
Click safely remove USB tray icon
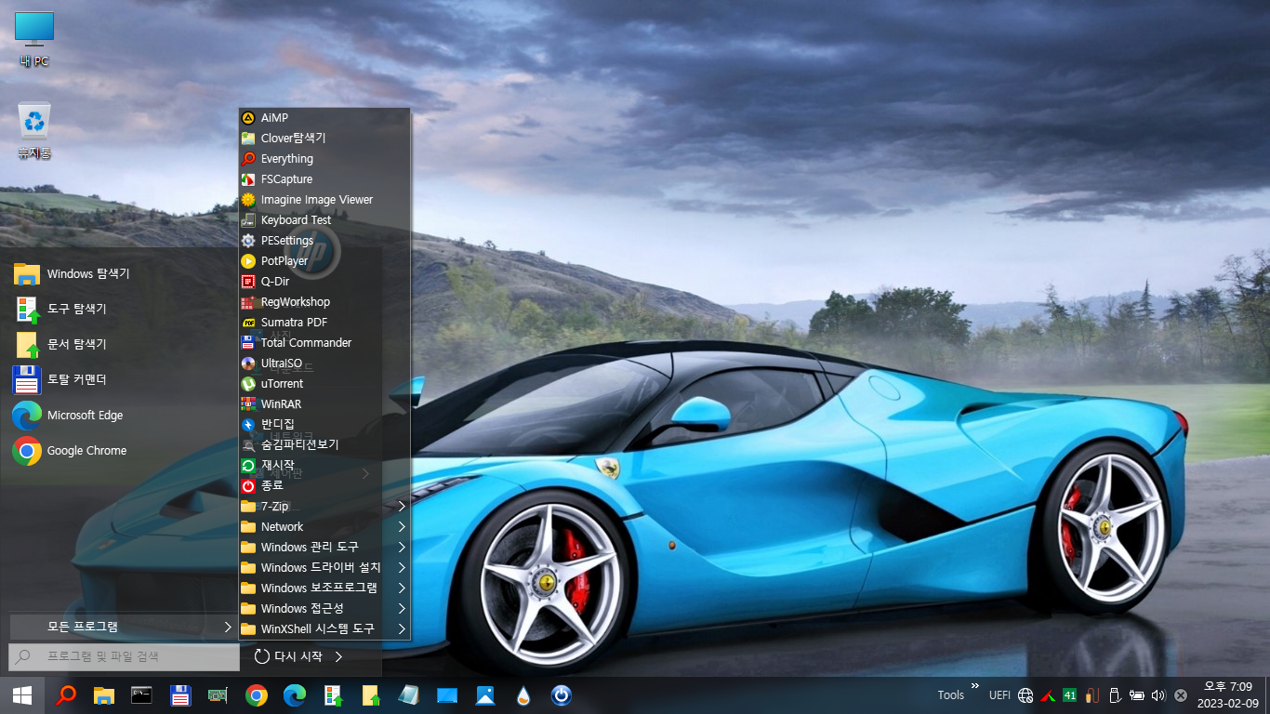[x=1114, y=695]
